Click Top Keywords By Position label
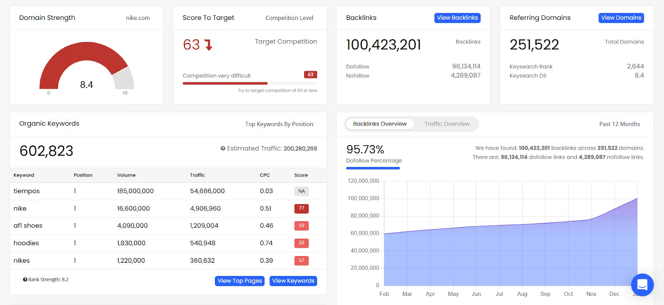Screen dimensions: 664x305 (x=279, y=124)
